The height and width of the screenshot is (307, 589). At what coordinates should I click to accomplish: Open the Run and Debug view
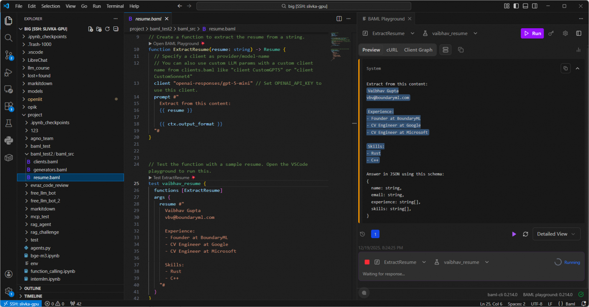[9, 72]
